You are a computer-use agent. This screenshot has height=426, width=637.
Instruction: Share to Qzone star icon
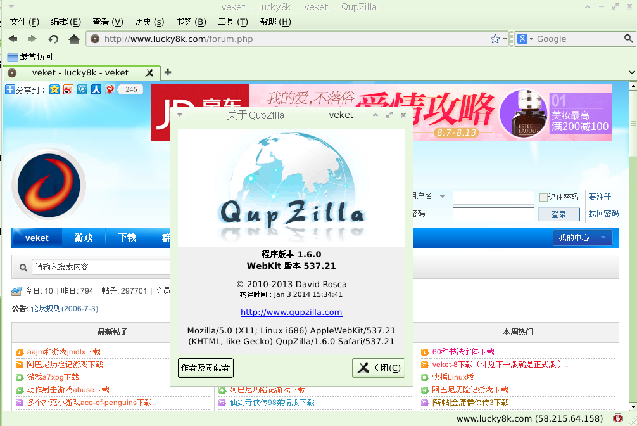(x=54, y=89)
